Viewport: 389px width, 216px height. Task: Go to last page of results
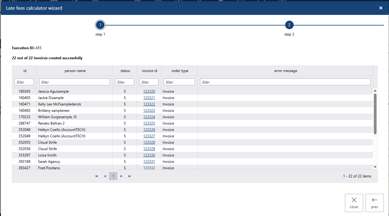tap(130, 176)
